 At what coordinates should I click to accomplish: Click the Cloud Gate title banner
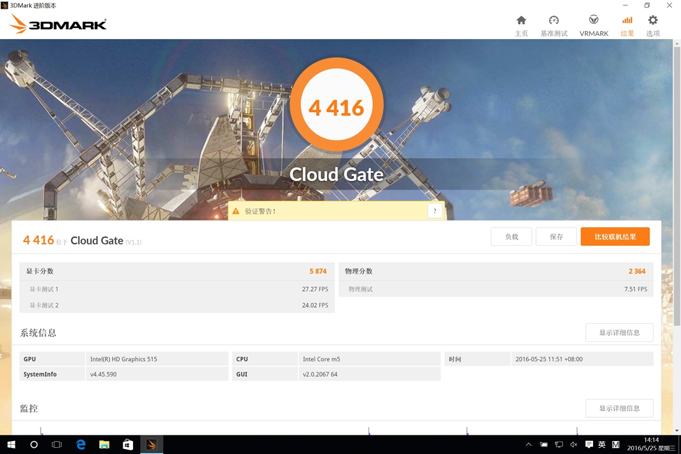click(x=337, y=174)
